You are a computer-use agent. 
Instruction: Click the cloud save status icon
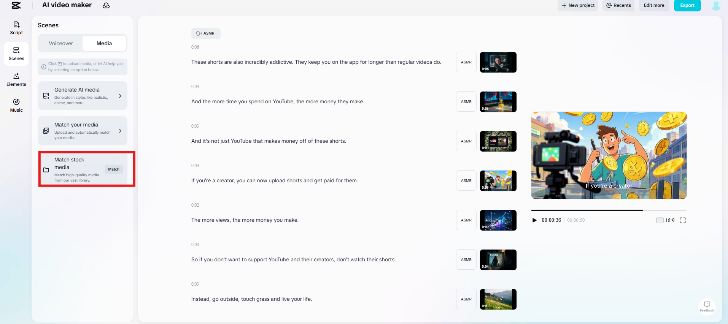(x=106, y=5)
